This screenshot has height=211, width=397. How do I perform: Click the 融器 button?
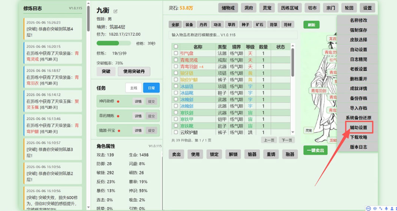click(290, 154)
